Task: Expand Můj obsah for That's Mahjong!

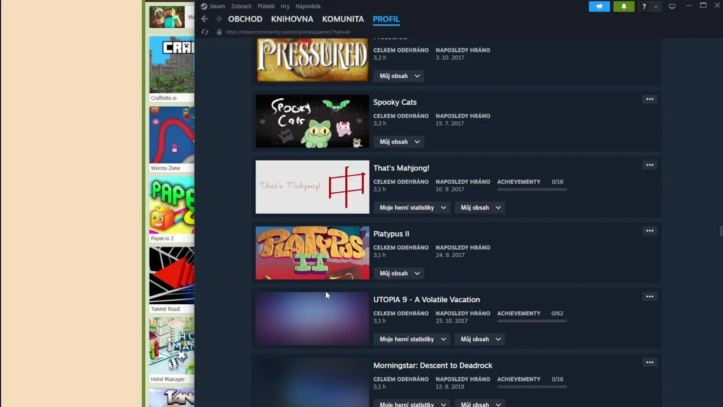Action: pos(481,207)
